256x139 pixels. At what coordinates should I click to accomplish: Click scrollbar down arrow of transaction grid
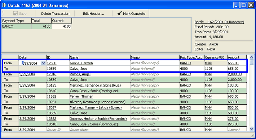pos(252,129)
